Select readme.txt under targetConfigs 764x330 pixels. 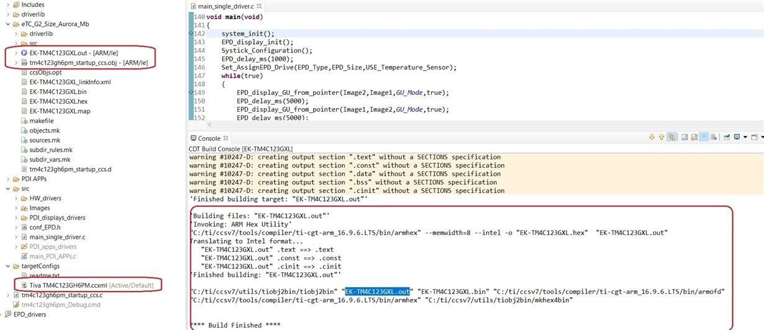pos(45,275)
